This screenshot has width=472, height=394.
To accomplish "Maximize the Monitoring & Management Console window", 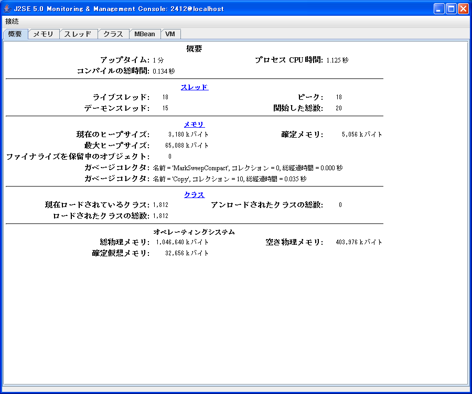I will coord(451,9).
